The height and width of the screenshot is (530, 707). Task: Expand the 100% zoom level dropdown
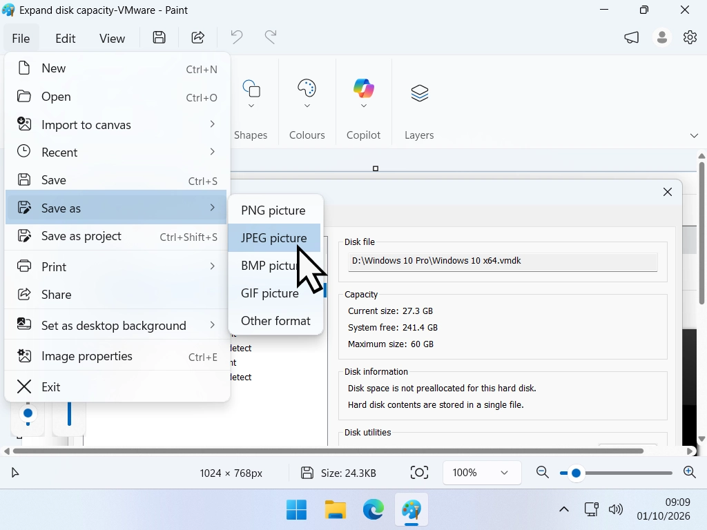point(482,473)
